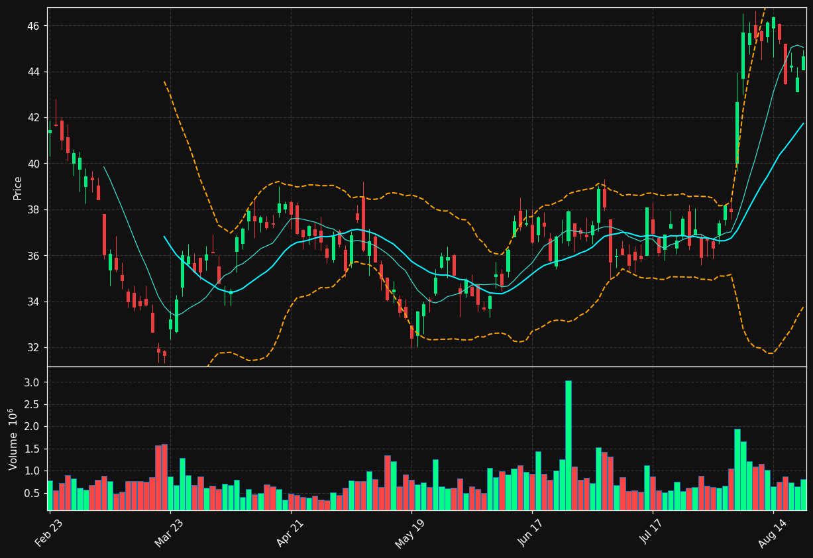
Task: Click the Price axis title
Action: click(x=18, y=188)
